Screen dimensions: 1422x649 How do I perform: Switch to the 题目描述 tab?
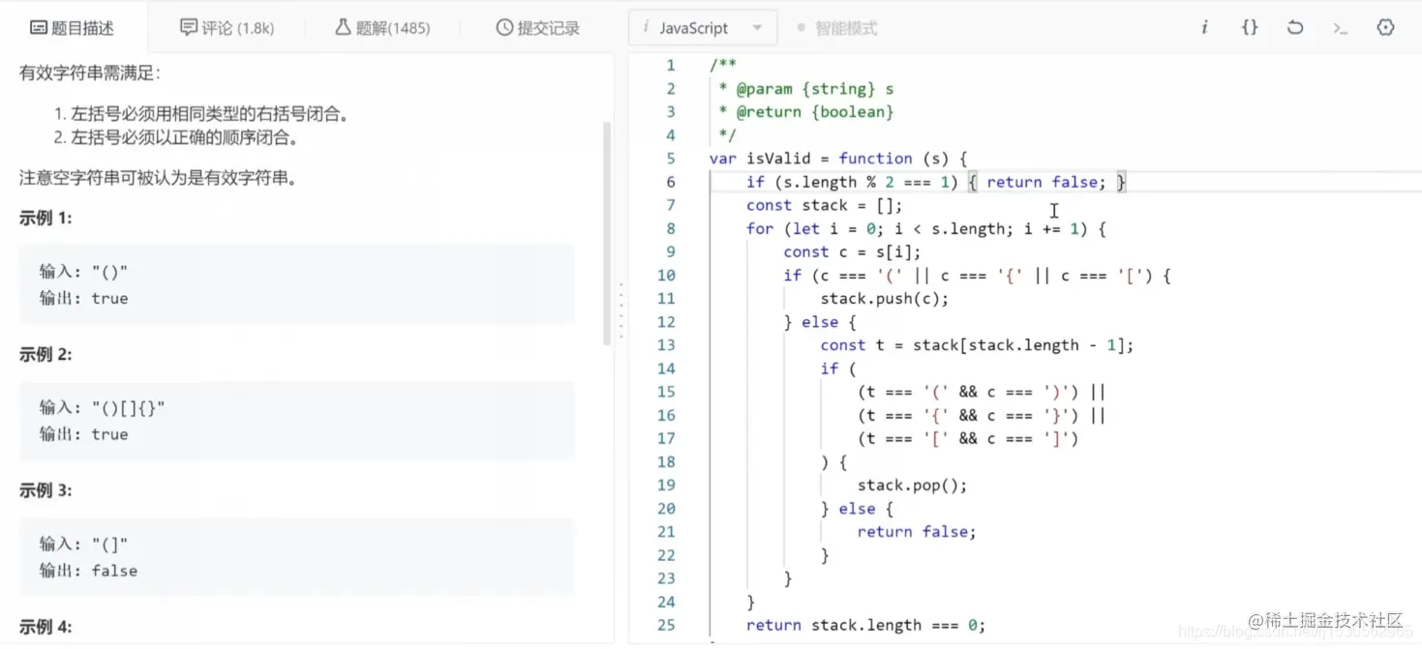73,28
